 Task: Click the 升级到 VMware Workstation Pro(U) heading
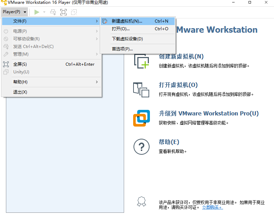208,114
